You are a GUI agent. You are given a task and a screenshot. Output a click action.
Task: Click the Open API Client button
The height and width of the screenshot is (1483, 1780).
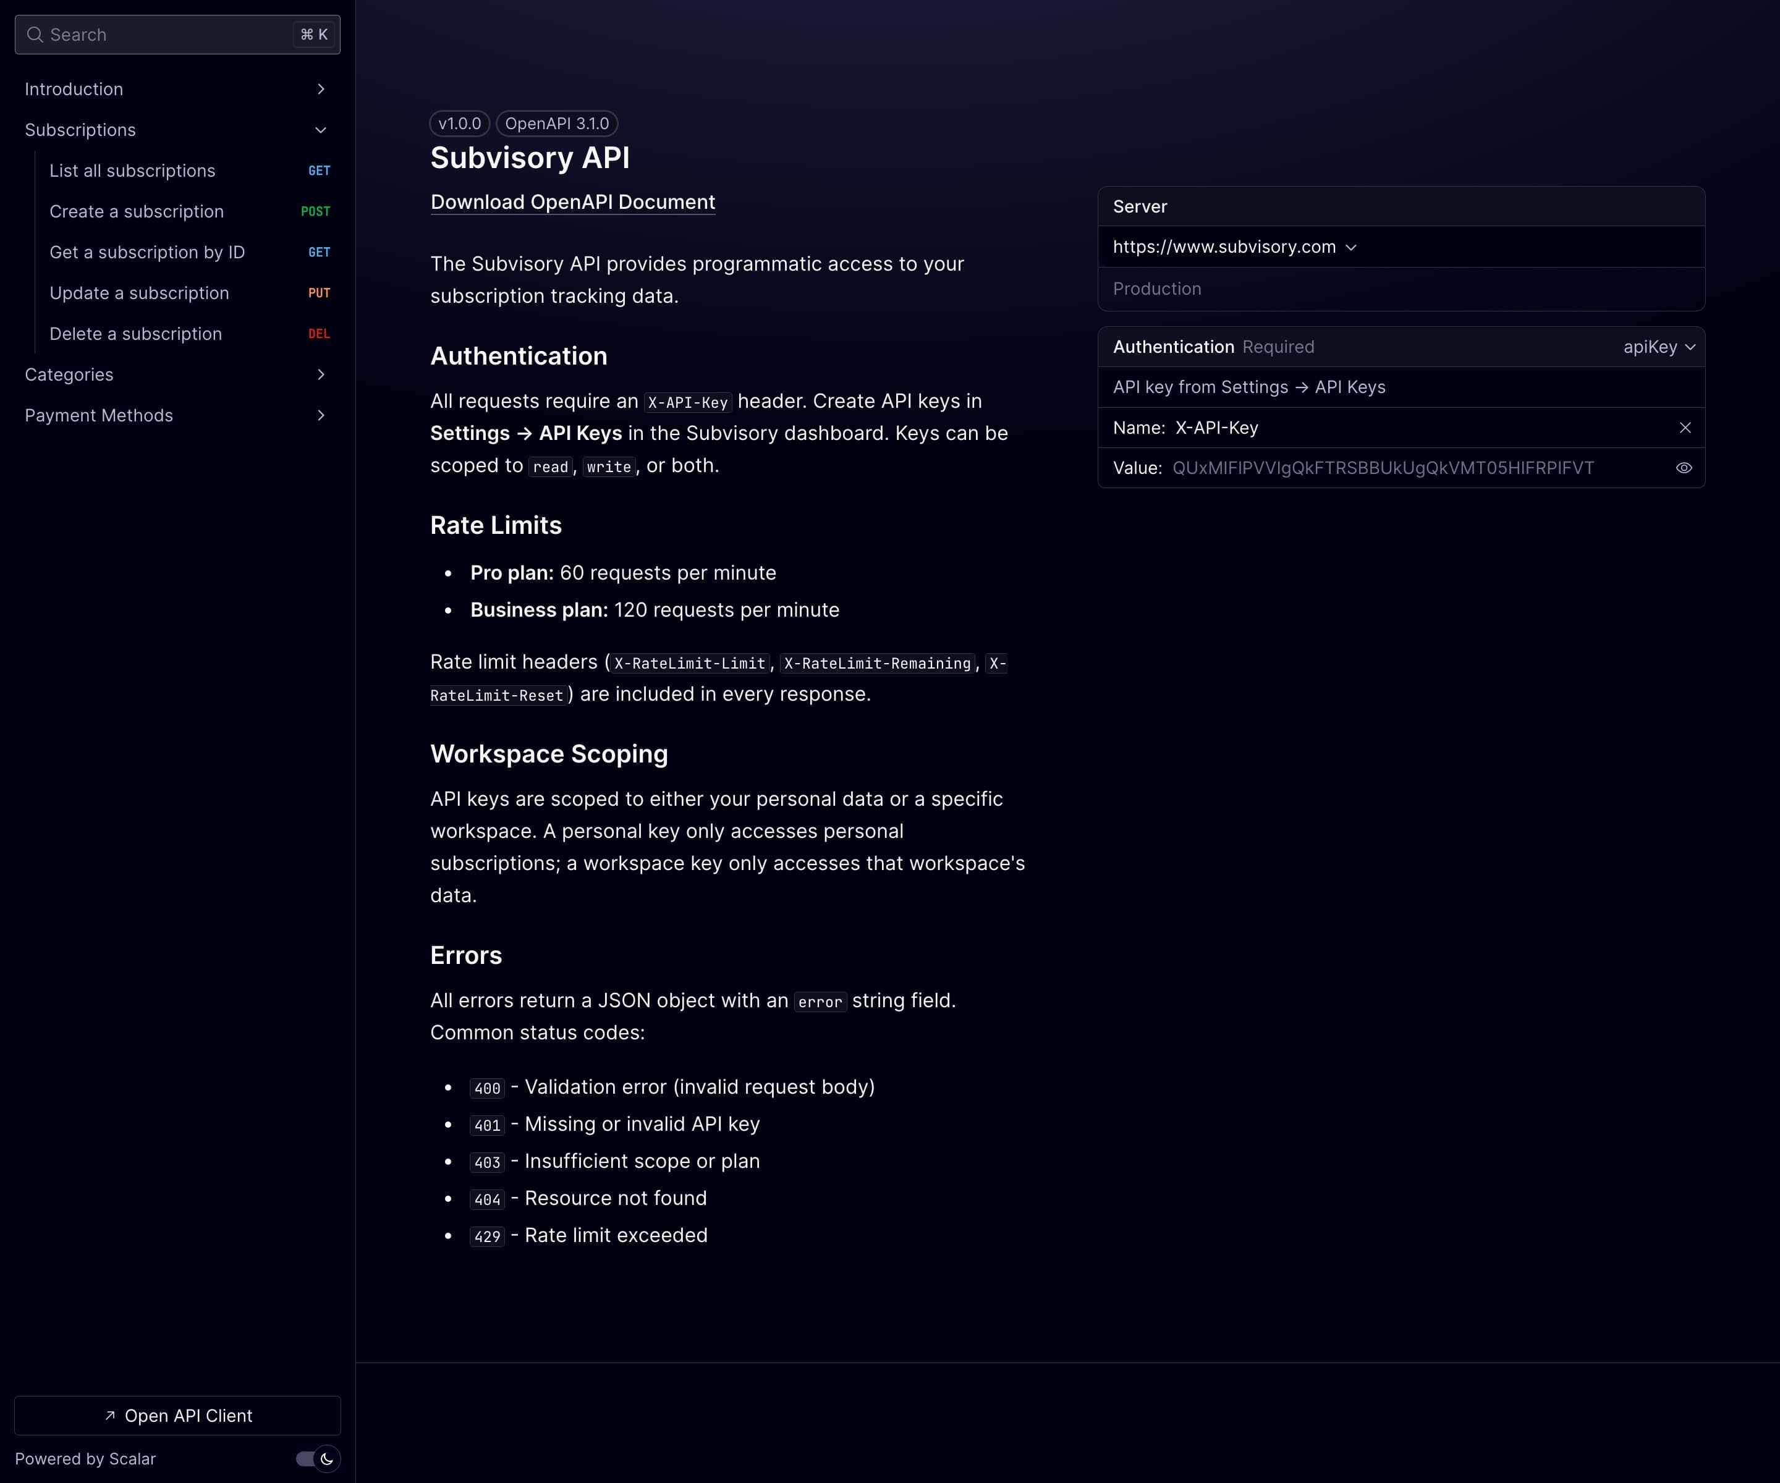[178, 1415]
